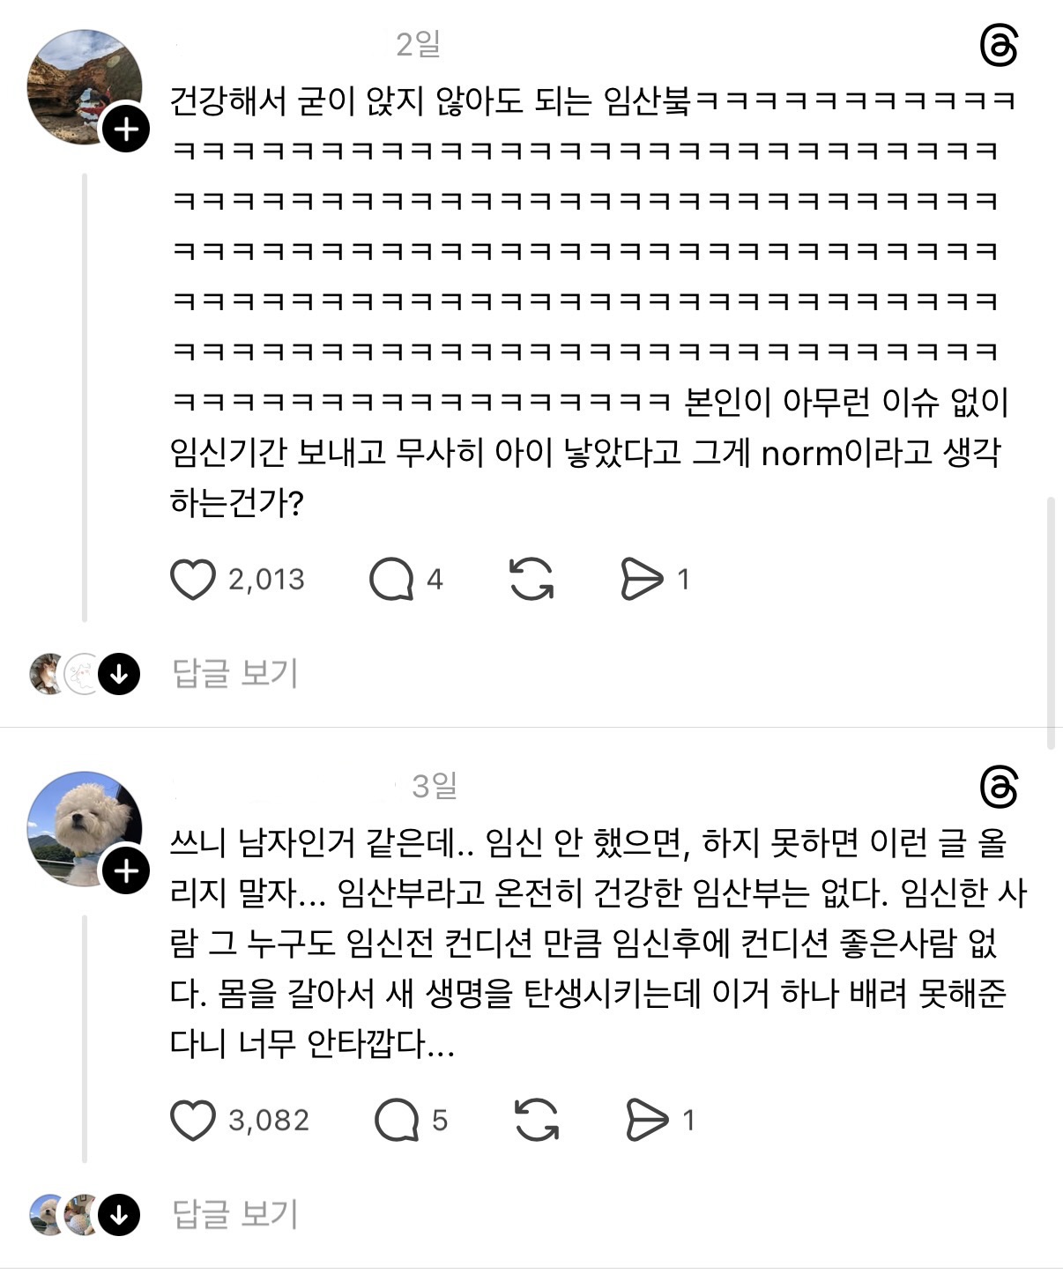Share the first post via send icon
Screen dimensions: 1063x1281
coord(642,580)
